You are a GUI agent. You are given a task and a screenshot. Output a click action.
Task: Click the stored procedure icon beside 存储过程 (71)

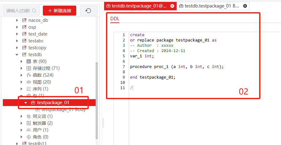tap(29, 68)
